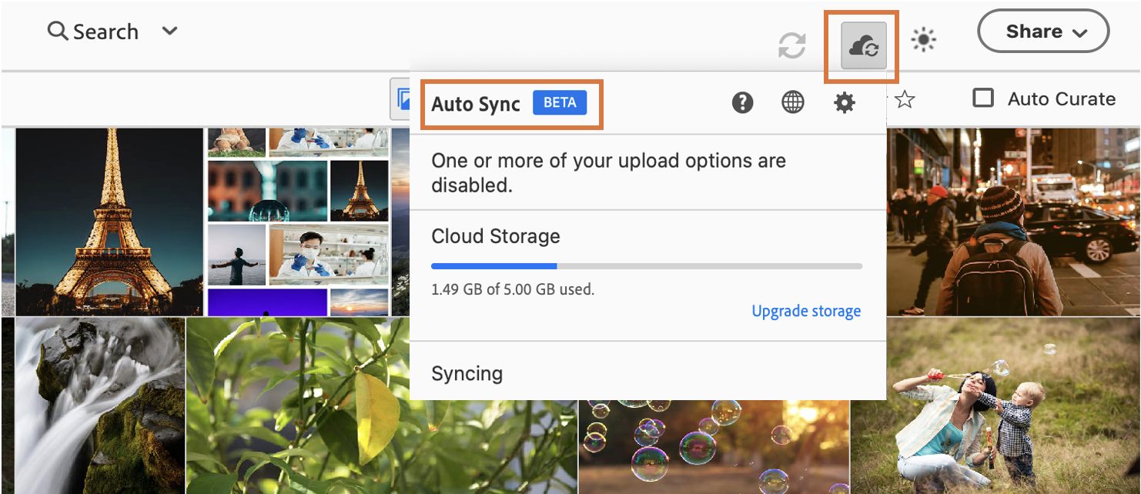Expand the Search options chevron
This screenshot has height=494, width=1141.
(x=169, y=31)
